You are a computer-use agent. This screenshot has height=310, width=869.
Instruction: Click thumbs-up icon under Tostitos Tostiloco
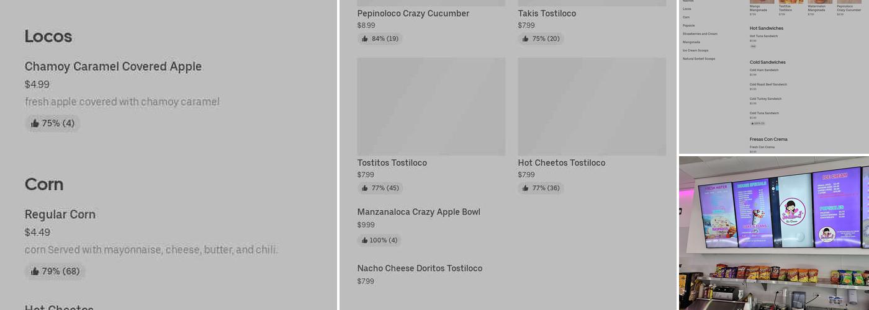coord(365,188)
